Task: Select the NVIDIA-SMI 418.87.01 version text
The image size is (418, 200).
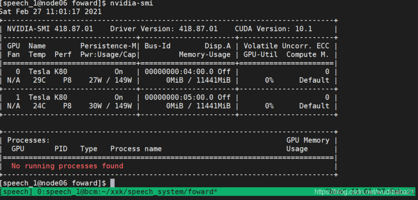Action: pyautogui.click(x=50, y=29)
